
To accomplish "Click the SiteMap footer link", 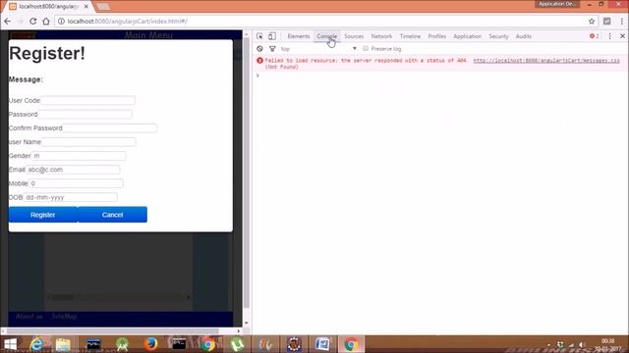I will [64, 316].
